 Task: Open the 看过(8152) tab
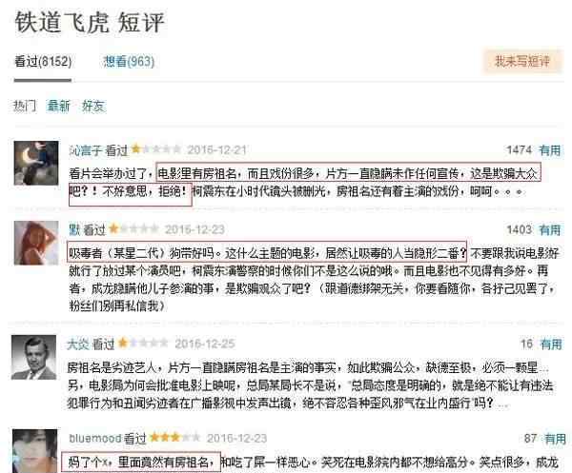click(x=43, y=61)
